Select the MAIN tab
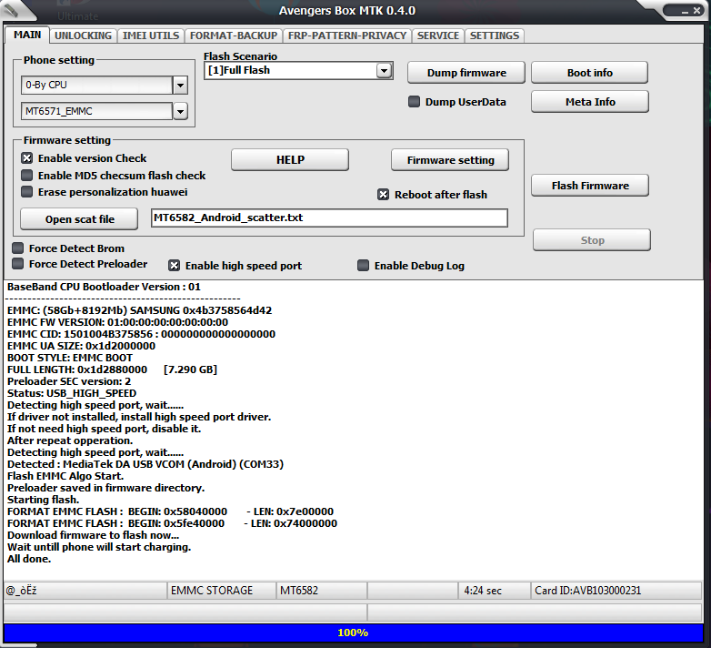The height and width of the screenshot is (648, 711). tap(27, 35)
